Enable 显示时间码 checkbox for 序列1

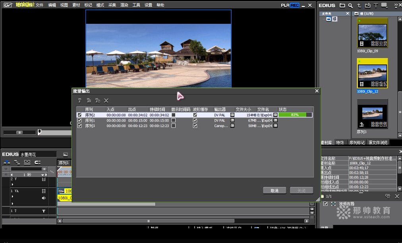coord(173,120)
